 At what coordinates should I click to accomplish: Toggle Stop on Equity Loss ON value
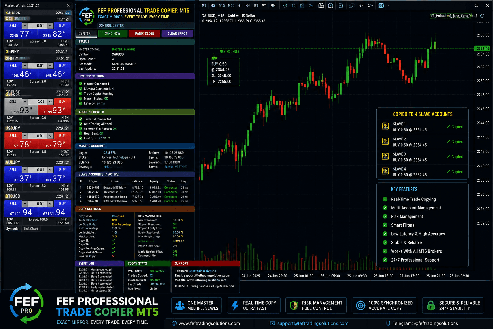pyautogui.click(x=175, y=228)
